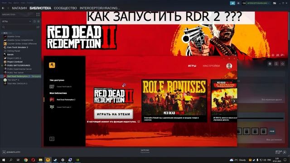
Task: Open the Steam app on the taskbar
Action: point(55,160)
